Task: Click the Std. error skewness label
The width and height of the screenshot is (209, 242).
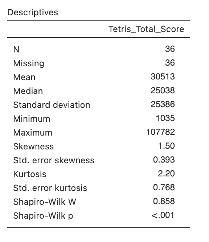Action: tap(54, 160)
